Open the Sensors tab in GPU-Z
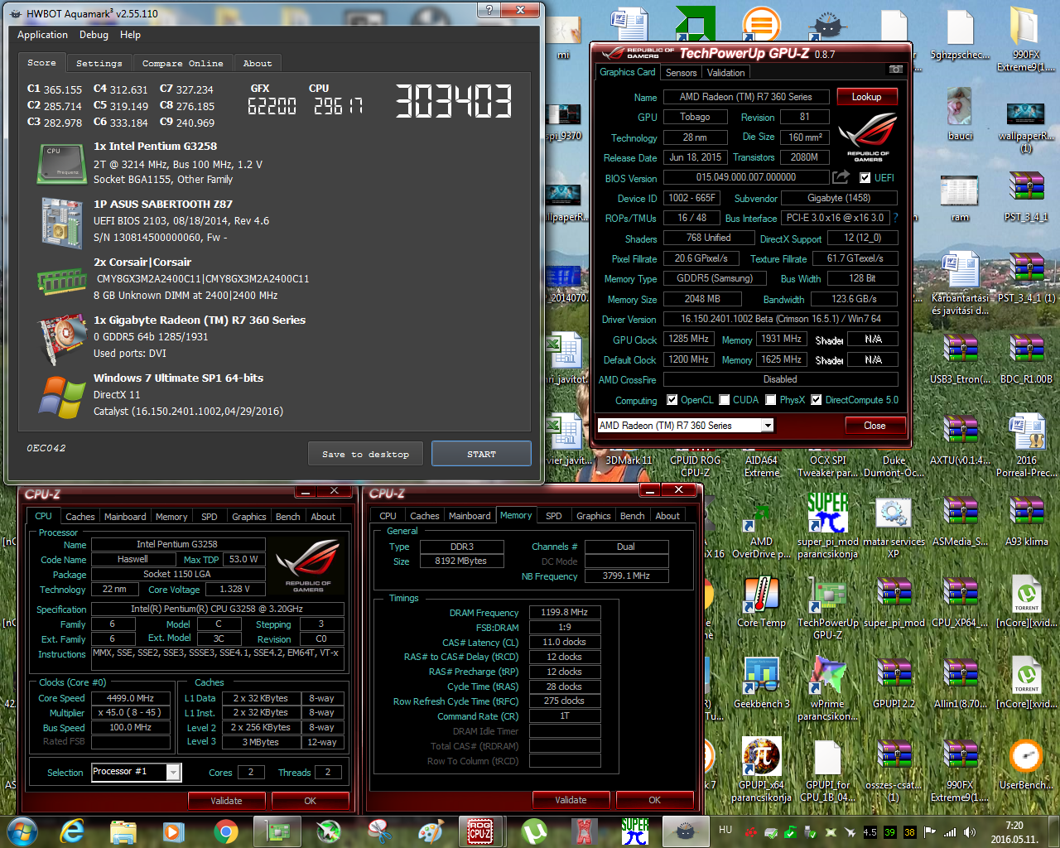 coord(682,73)
